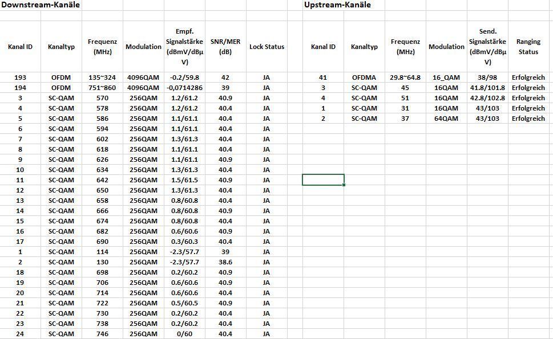The image size is (553, 339).
Task: Select downstream frequency cell 682
Action: (x=102, y=231)
